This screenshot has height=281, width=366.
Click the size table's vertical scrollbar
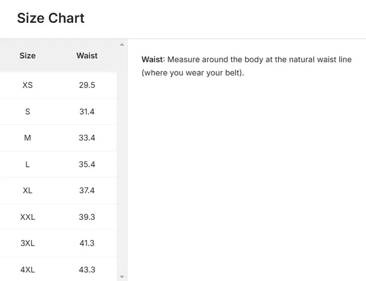(x=121, y=160)
